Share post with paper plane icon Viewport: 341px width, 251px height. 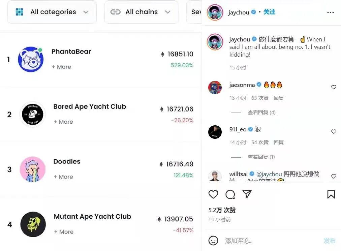[247, 194]
